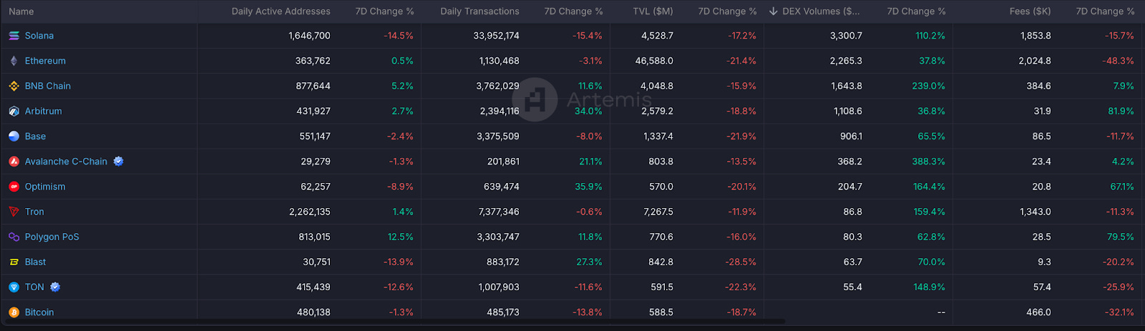Click the Polygon PoS logo icon
Screen dimensions: 1145x331
point(14,237)
